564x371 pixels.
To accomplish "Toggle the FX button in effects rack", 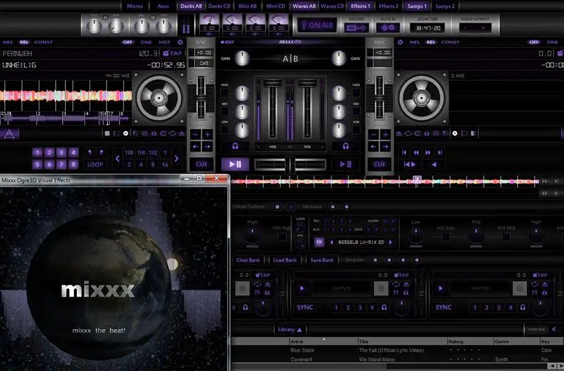I will pyautogui.click(x=319, y=242).
